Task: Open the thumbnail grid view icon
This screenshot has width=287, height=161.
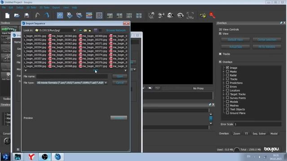Action: pos(99,16)
